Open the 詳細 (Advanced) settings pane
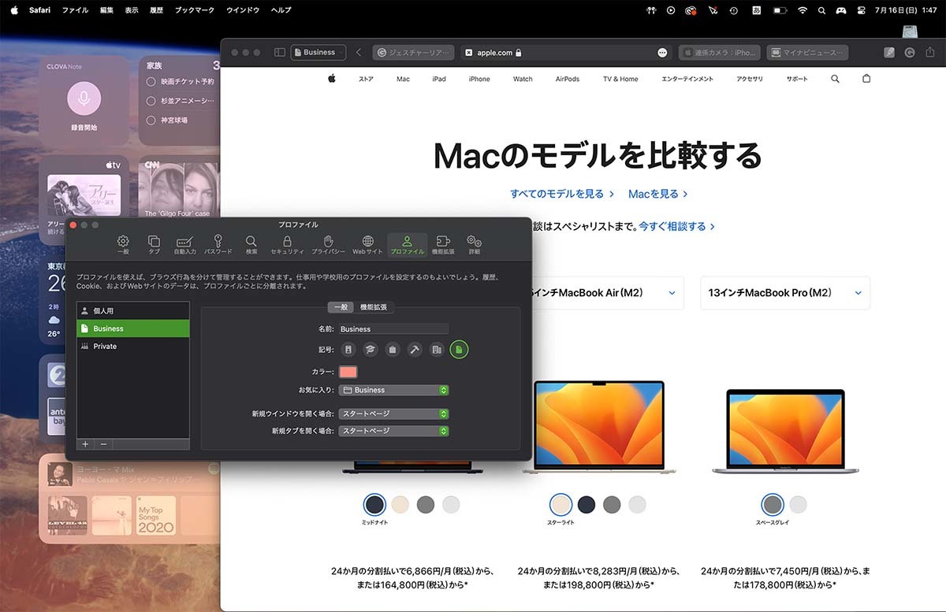The image size is (946, 612). [x=474, y=245]
